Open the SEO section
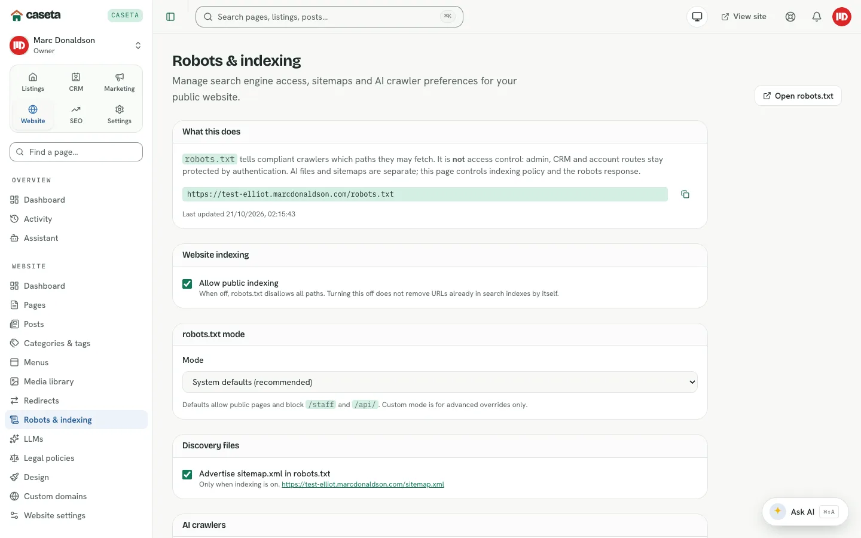Viewport: 861px width, 538px height. (76, 115)
